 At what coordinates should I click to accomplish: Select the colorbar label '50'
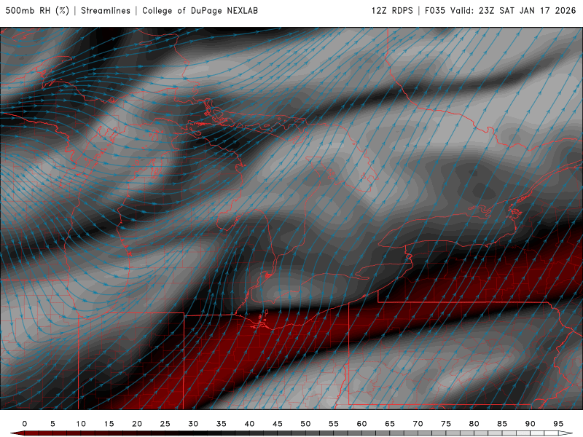pyautogui.click(x=305, y=424)
